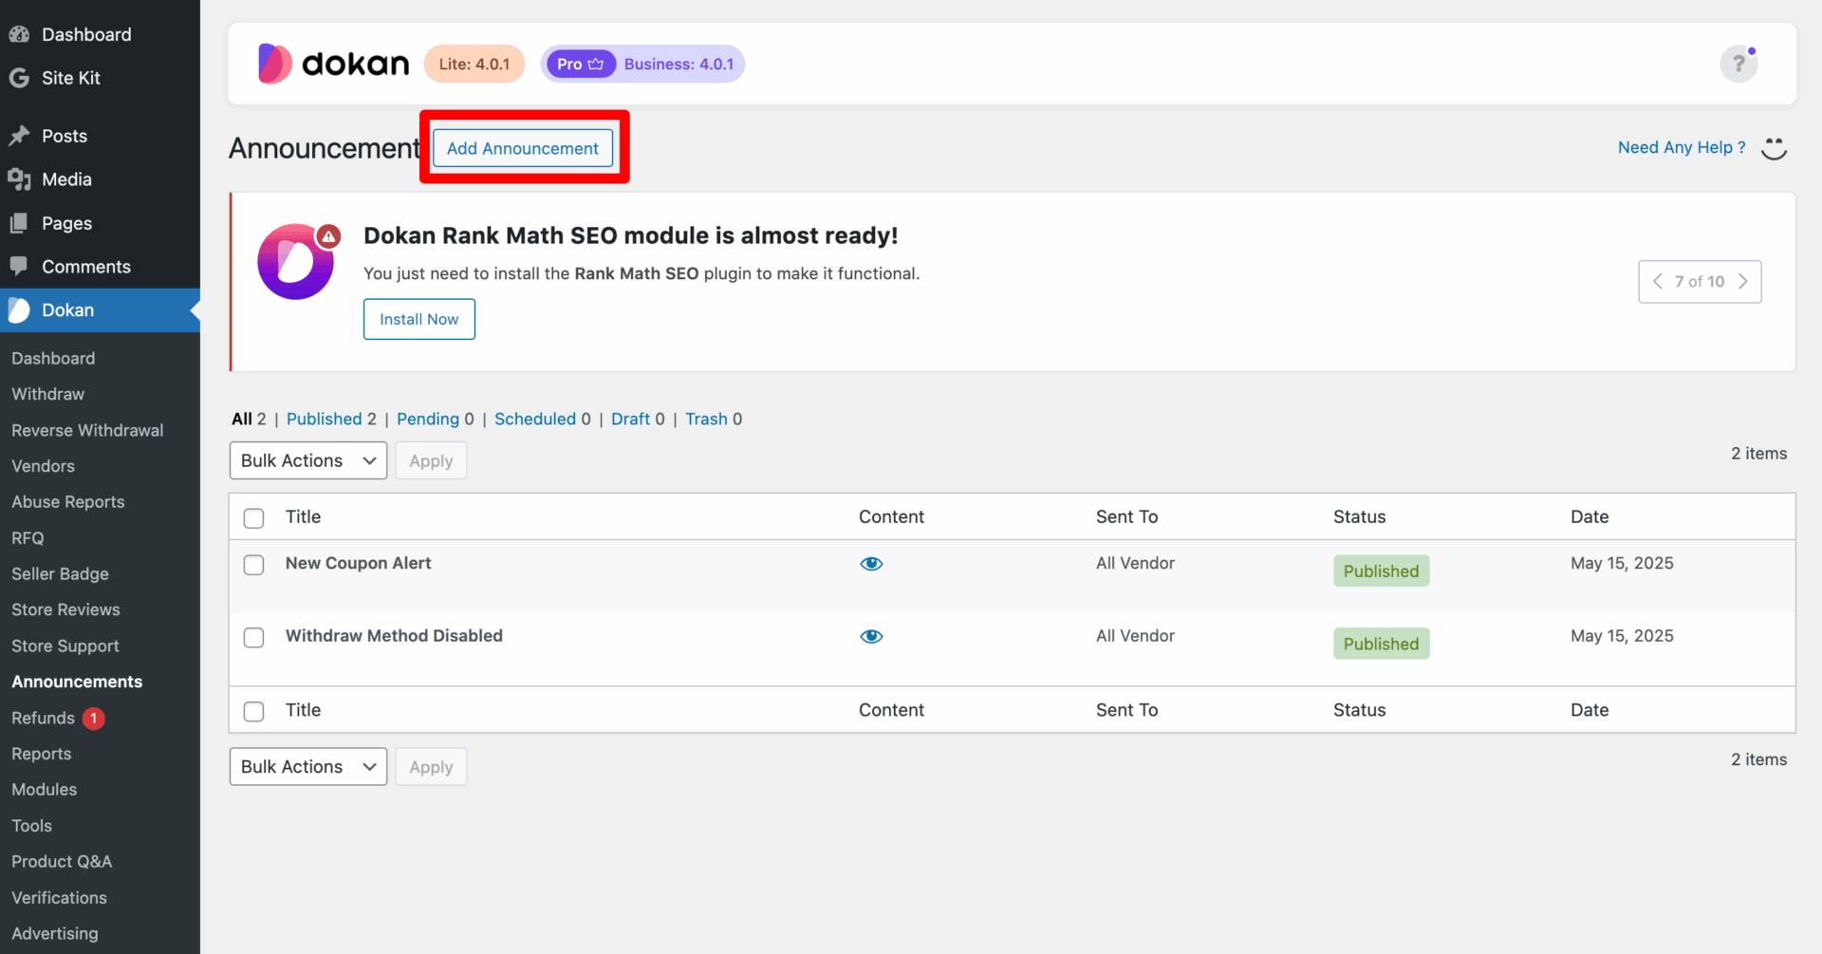Click the Site Kit Google icon
This screenshot has width=1822, height=954.
[19, 78]
